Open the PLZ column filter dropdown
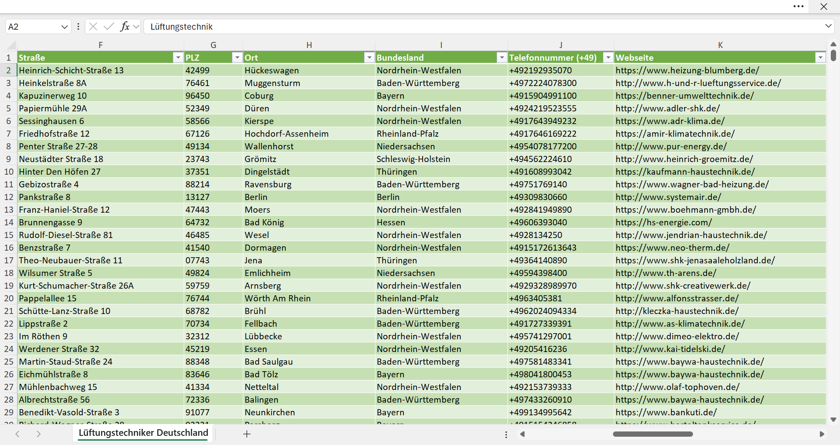Image resolution: width=840 pixels, height=445 pixels. (x=237, y=58)
